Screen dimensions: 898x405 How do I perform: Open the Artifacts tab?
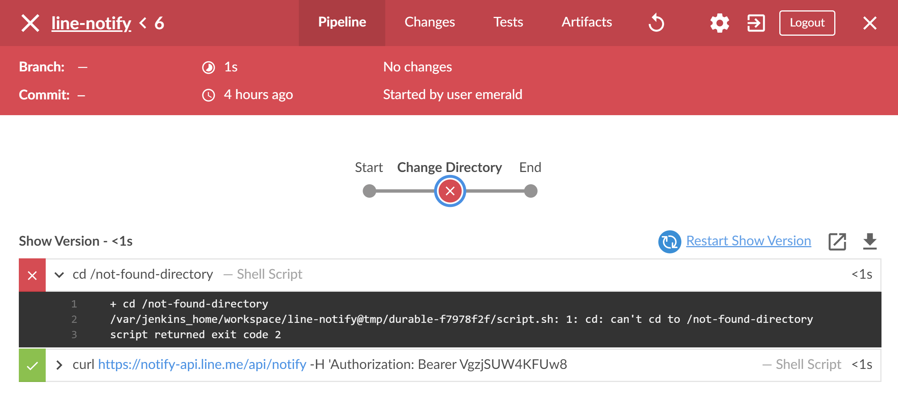(x=587, y=22)
